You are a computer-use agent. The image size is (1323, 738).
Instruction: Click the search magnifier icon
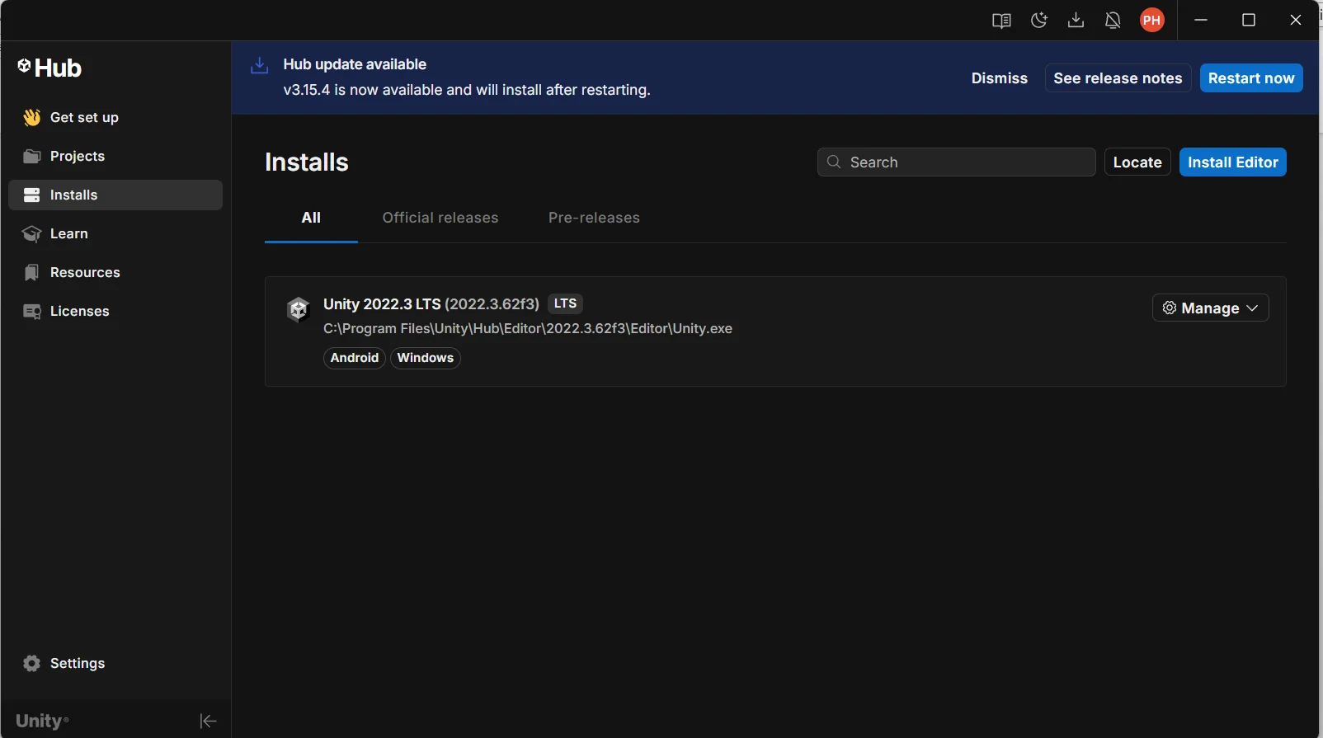834,162
